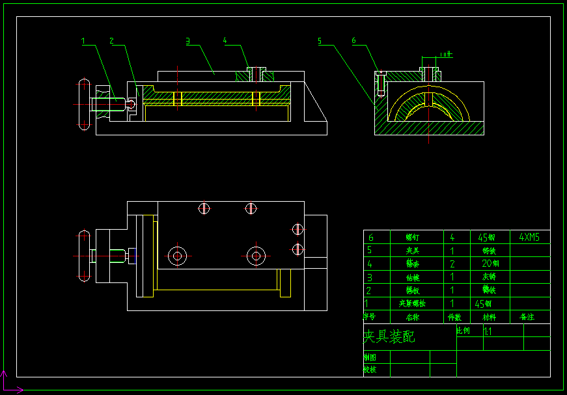
Task: Click the 备注 column header
Action: [x=527, y=317]
